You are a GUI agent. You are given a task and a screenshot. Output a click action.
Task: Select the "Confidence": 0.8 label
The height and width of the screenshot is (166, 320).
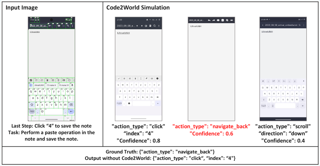point(138,141)
